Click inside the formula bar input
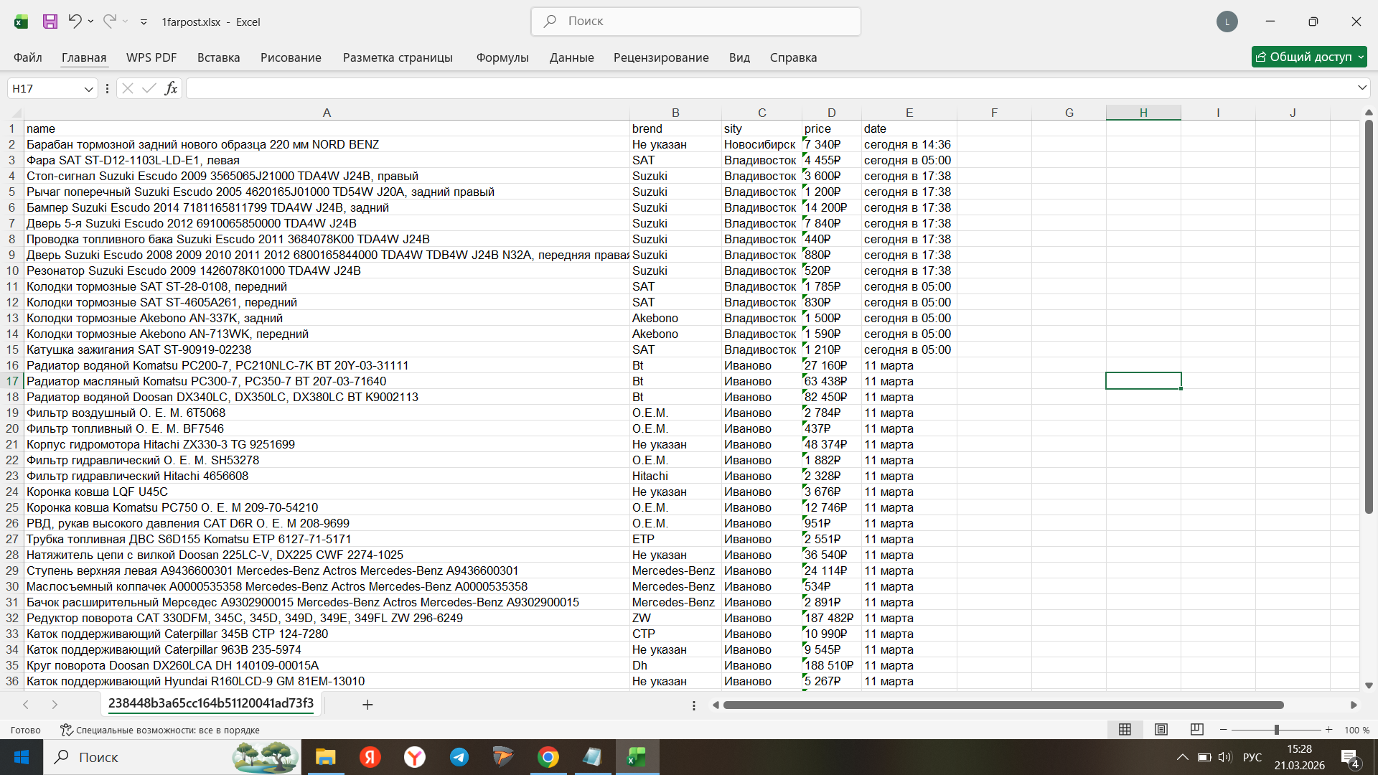1378x775 pixels. pyautogui.click(x=770, y=88)
